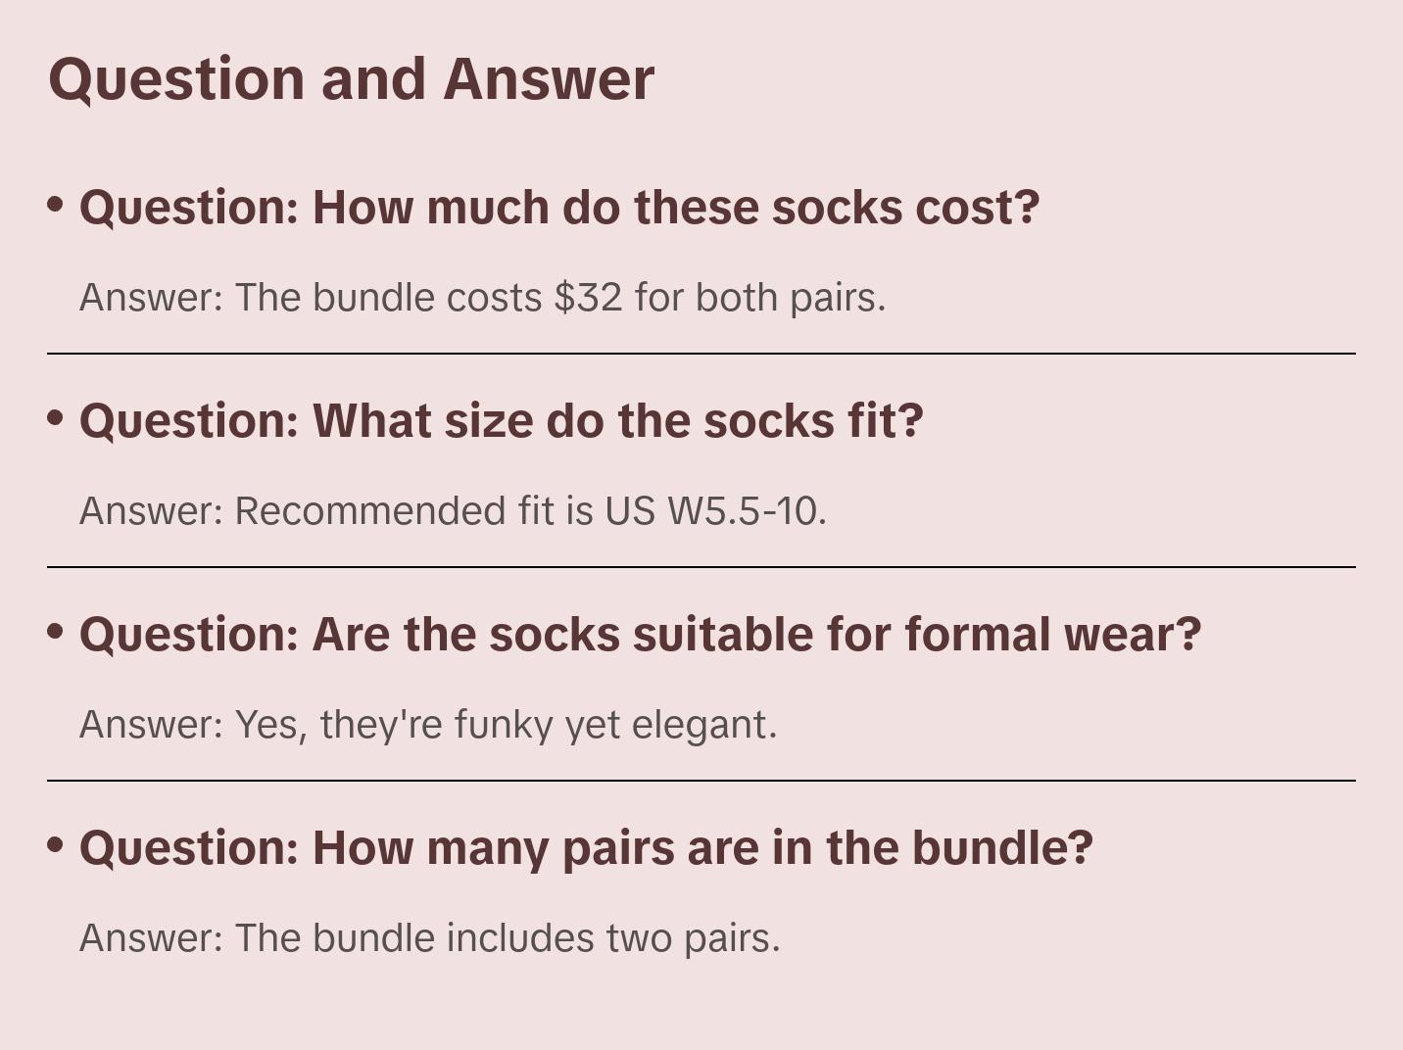Click the bullet beside the formal wear question

coord(56,632)
